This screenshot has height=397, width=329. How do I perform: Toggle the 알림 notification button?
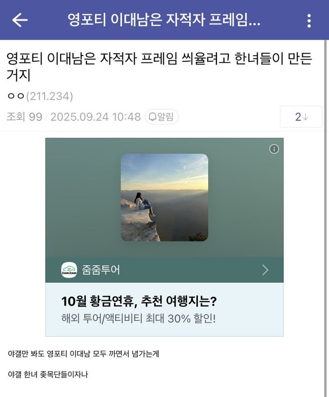pyautogui.click(x=161, y=117)
